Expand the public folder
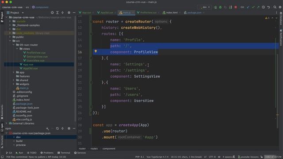Image resolution: width=283 pixels, height=159 pixels. point(10,37)
